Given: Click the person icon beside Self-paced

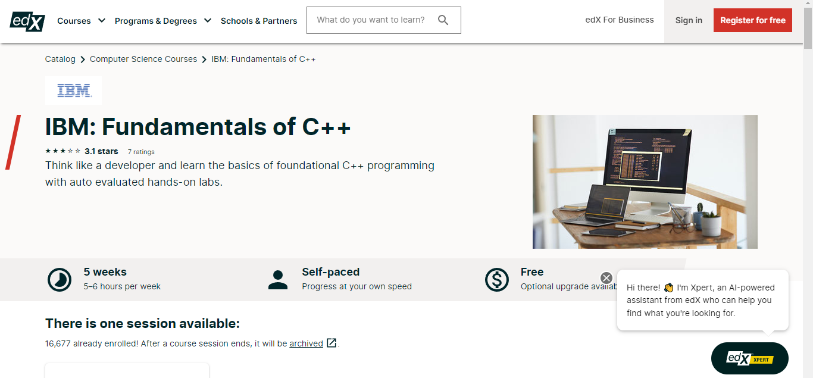Looking at the screenshot, I should coord(278,279).
